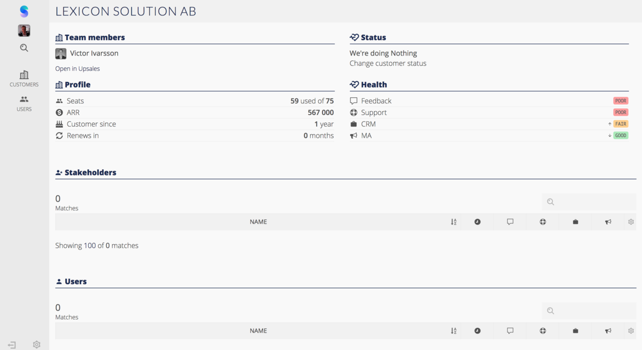Toggle the alphabetical sort in the Users table

(453, 330)
